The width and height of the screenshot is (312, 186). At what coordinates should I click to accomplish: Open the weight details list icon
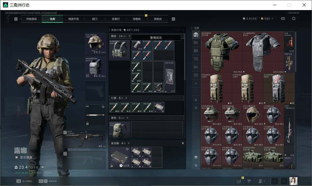[42, 167]
